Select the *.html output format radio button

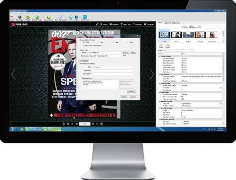pos(84,42)
